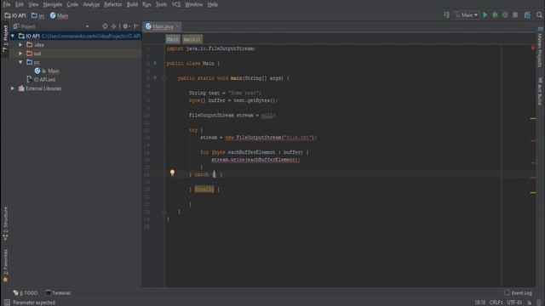Click the yellow intention light bulb
The width and height of the screenshot is (545, 306).
click(172, 173)
